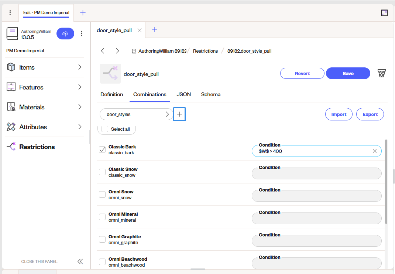Viewport: 395px width, 274px height.
Task: Click the Attributes pencil-ruler icon
Action: coord(11,127)
